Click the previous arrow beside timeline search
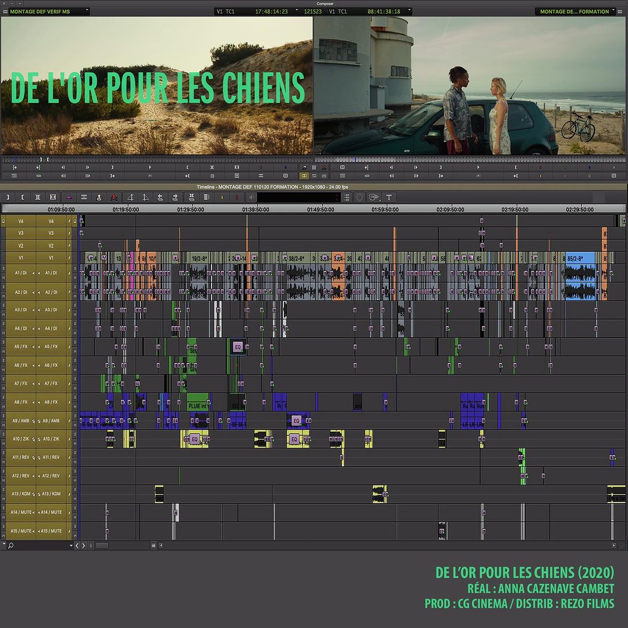Image resolution: width=628 pixels, height=628 pixels. (77, 545)
